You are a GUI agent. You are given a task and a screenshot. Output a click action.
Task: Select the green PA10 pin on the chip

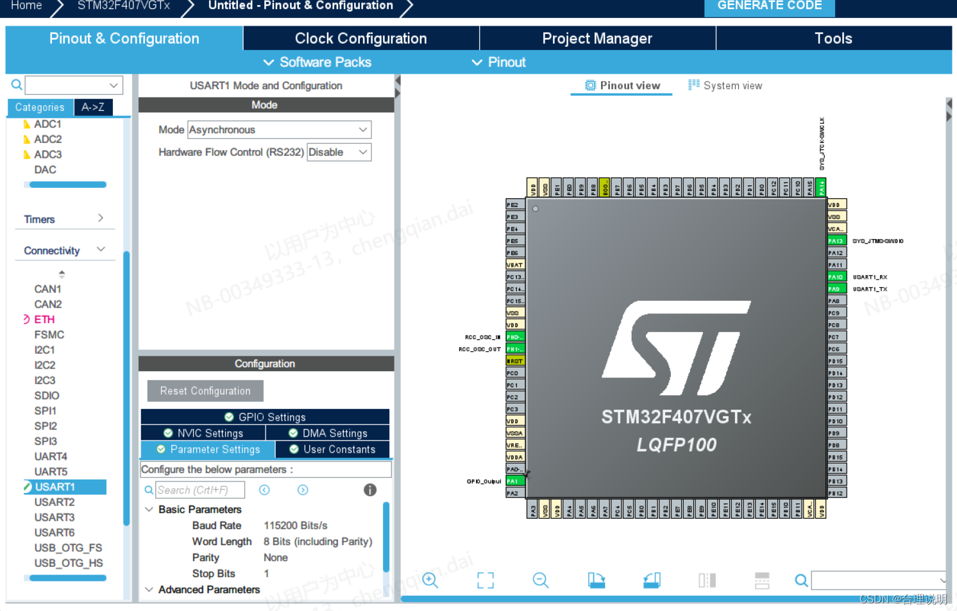coord(837,276)
